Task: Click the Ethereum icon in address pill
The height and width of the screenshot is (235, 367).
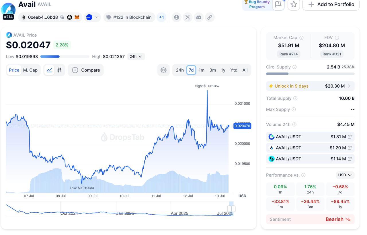Action: 24,17
